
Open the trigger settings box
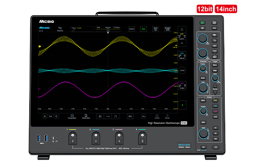[82, 29]
